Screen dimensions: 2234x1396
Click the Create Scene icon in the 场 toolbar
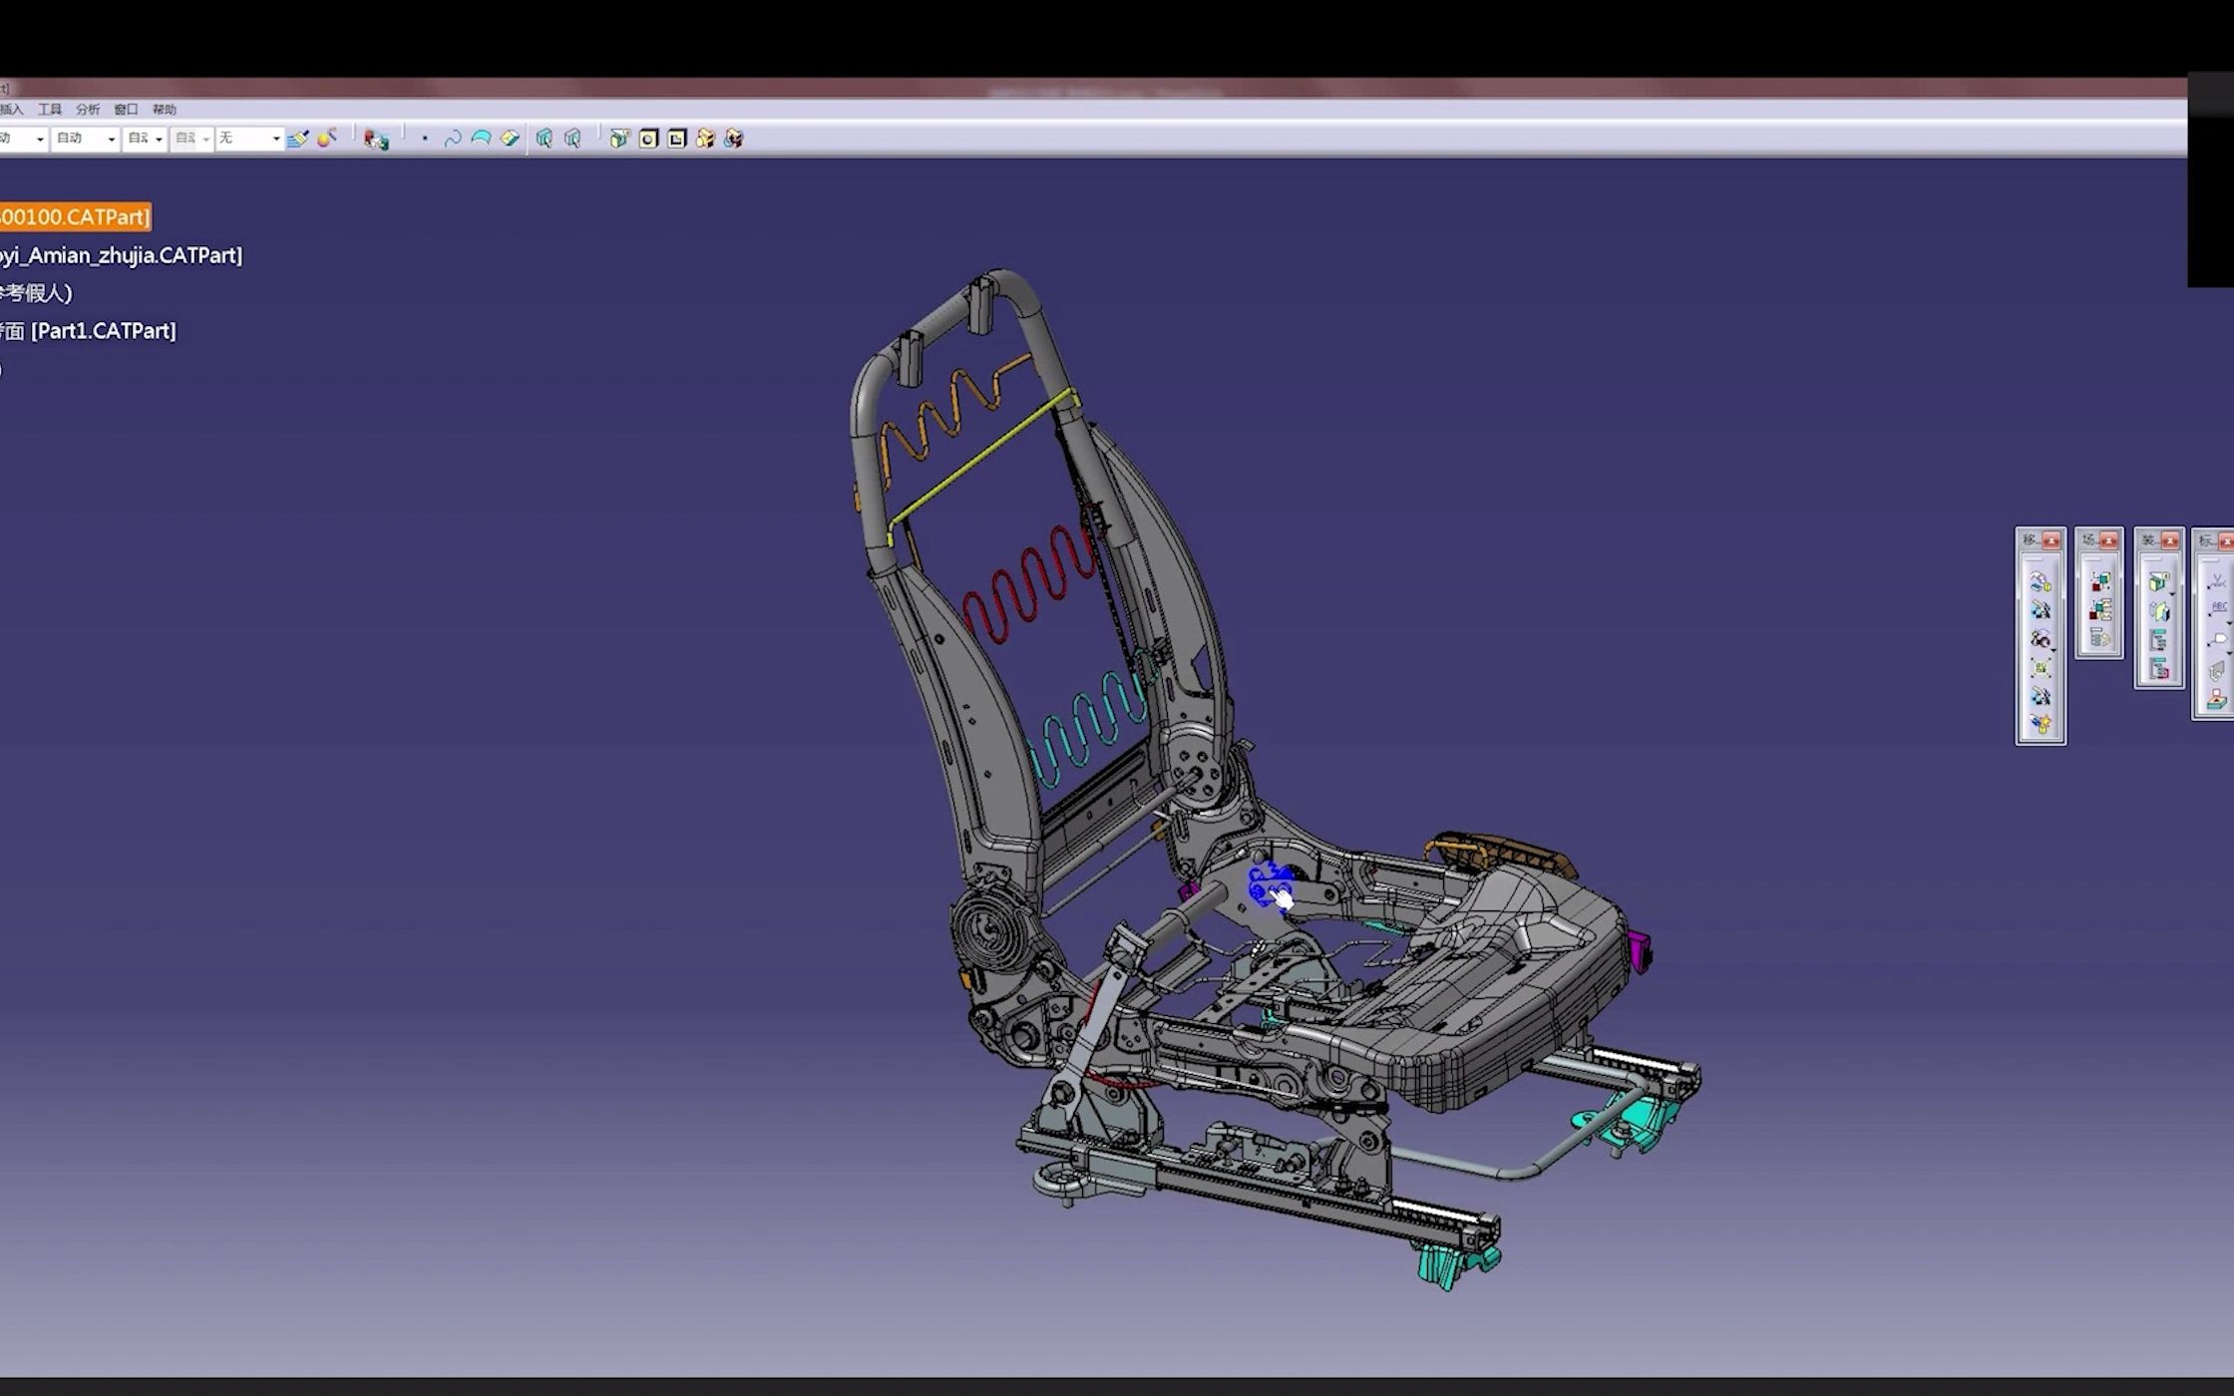pyautogui.click(x=2099, y=581)
